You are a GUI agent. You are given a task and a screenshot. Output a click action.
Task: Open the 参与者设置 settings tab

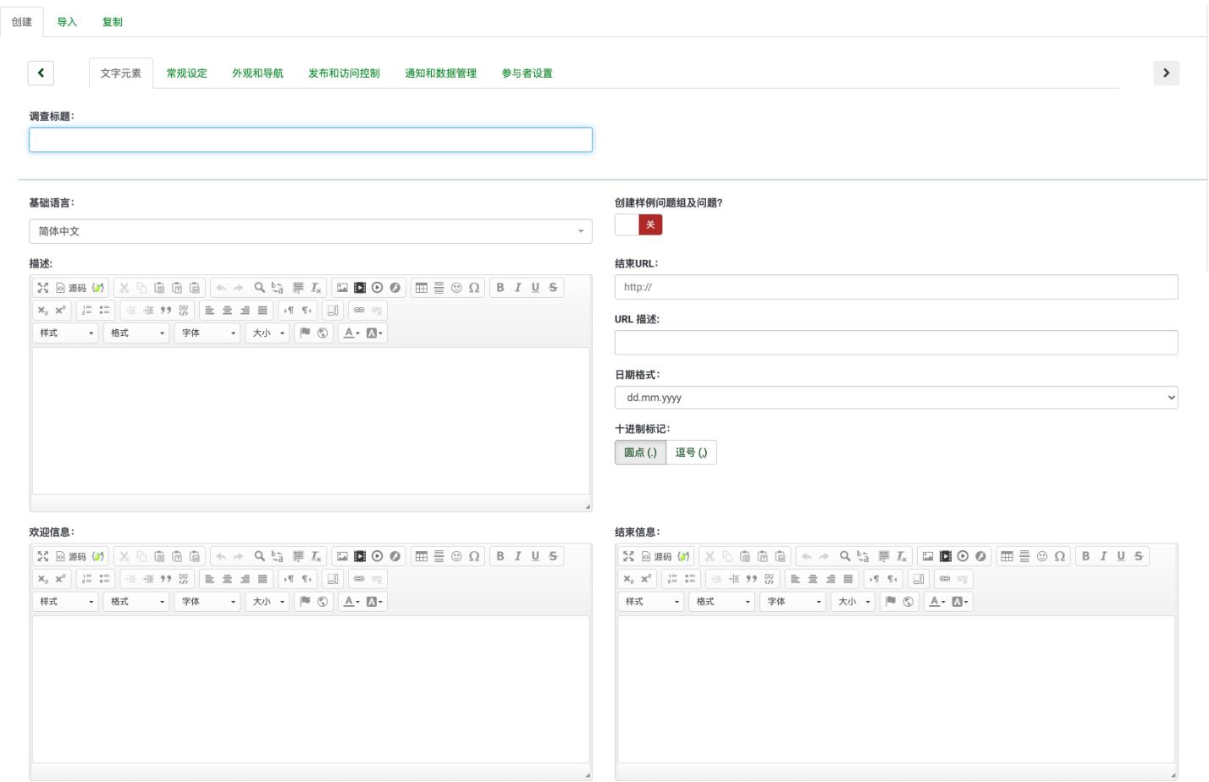[527, 74]
